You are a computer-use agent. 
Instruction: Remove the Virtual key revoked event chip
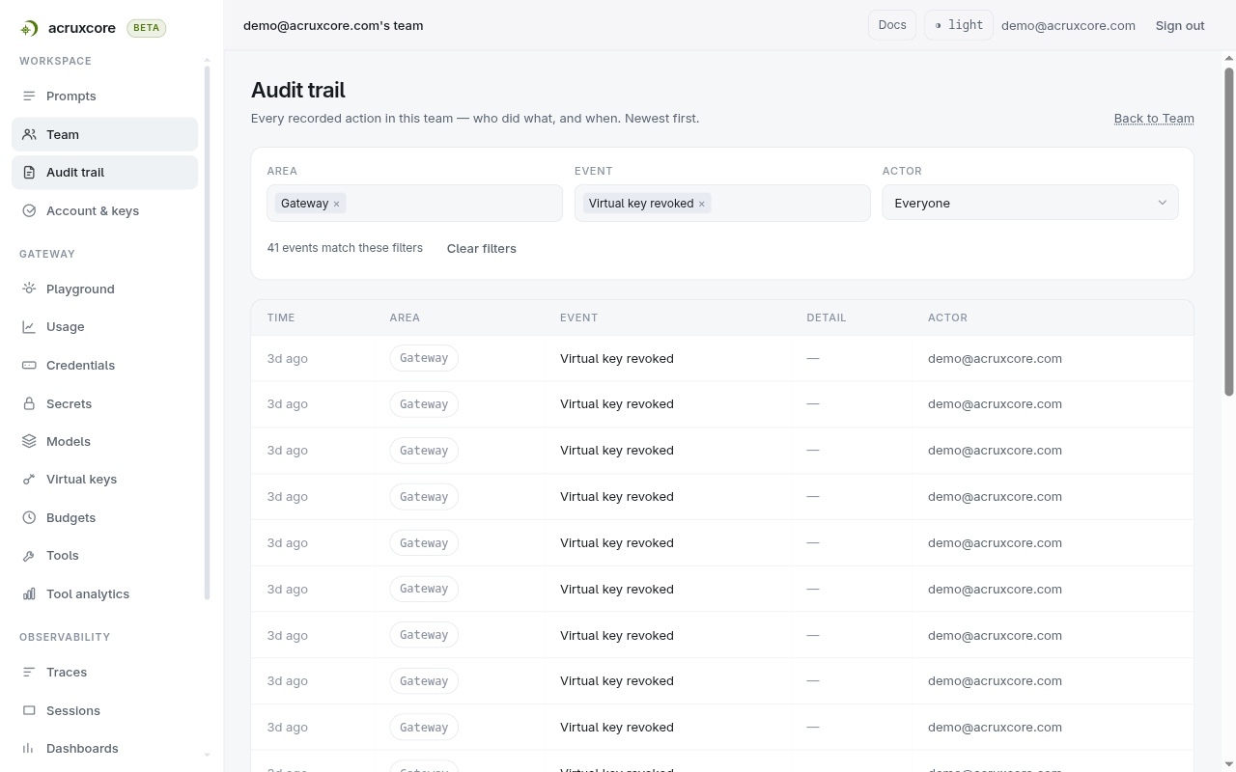click(701, 204)
